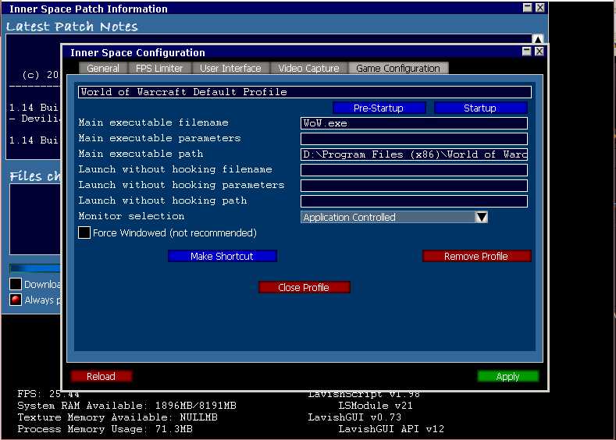
Task: Click the LSModule v21 version text
Action: click(x=376, y=405)
